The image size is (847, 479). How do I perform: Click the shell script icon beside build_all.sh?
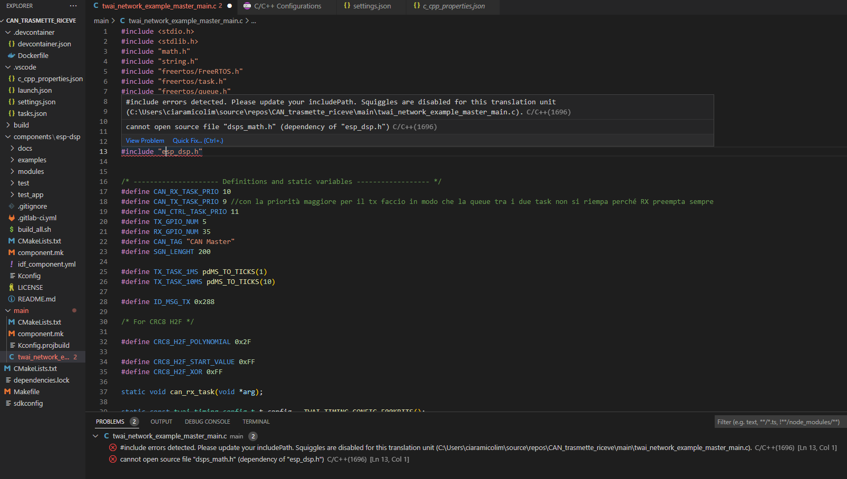pos(12,229)
